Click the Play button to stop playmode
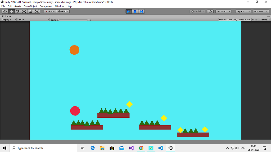Image resolution: width=271 pixels, height=152 pixels. [x=129, y=11]
